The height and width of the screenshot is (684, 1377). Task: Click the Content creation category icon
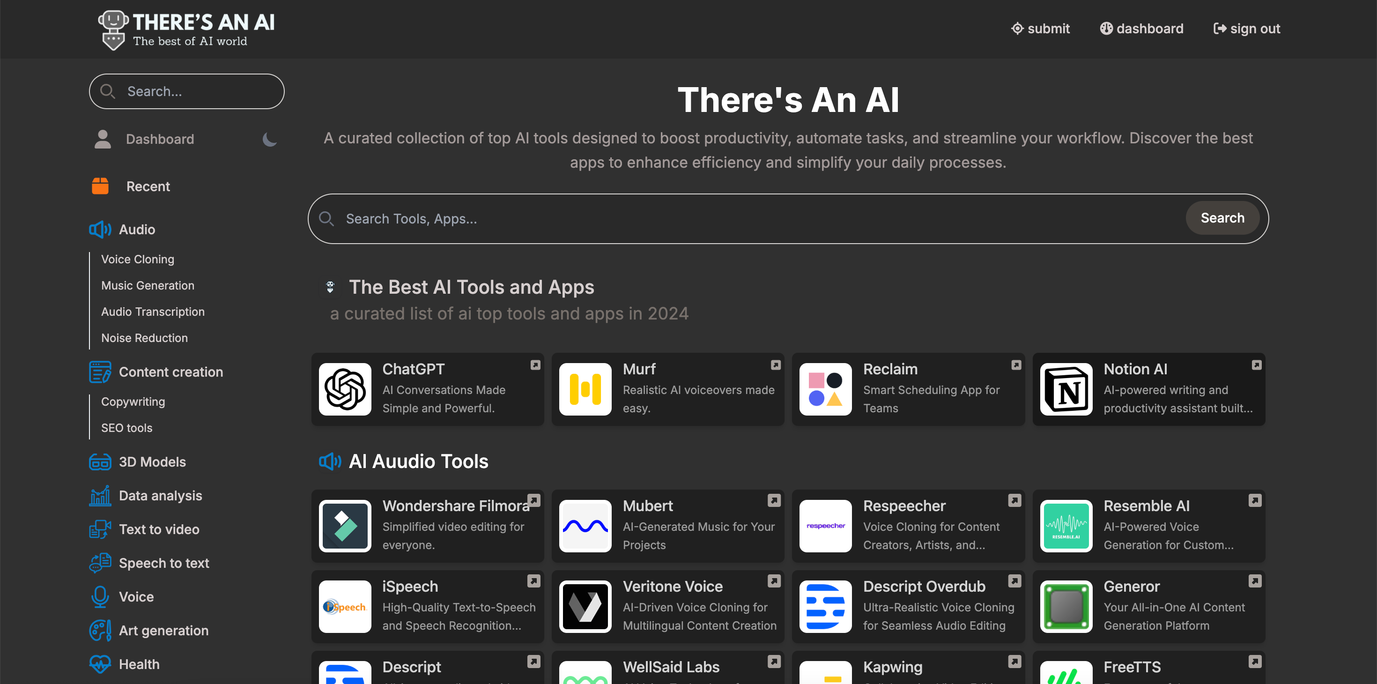pos(100,372)
